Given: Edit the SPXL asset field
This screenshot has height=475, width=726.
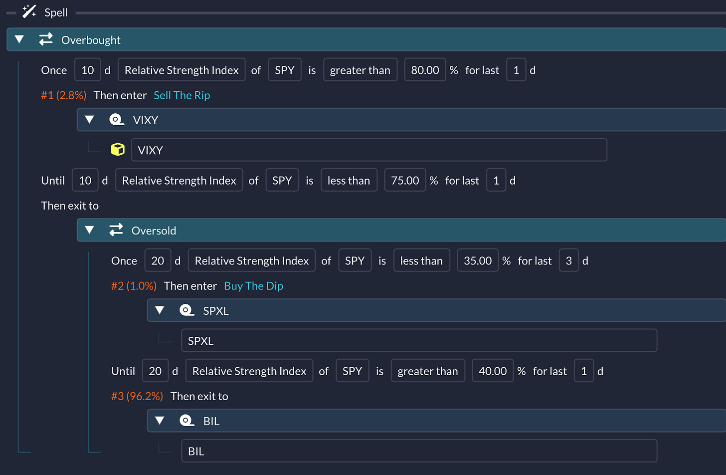Looking at the screenshot, I should pos(419,340).
